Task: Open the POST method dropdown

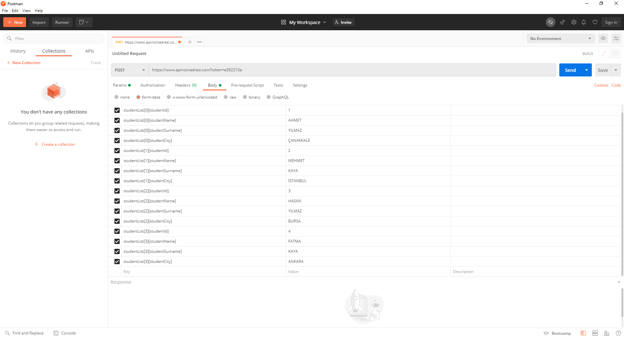Action: click(x=130, y=70)
